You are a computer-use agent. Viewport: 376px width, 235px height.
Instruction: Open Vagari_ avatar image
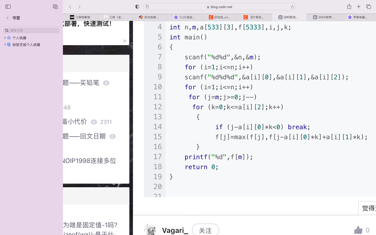coord(151,229)
